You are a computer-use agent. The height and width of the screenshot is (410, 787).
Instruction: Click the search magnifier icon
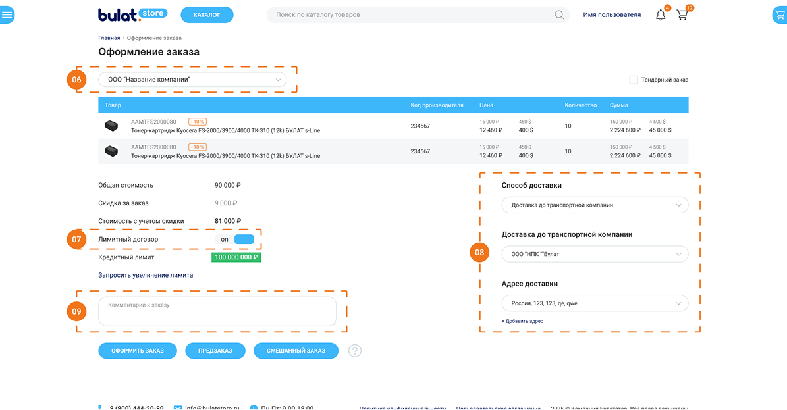click(559, 15)
